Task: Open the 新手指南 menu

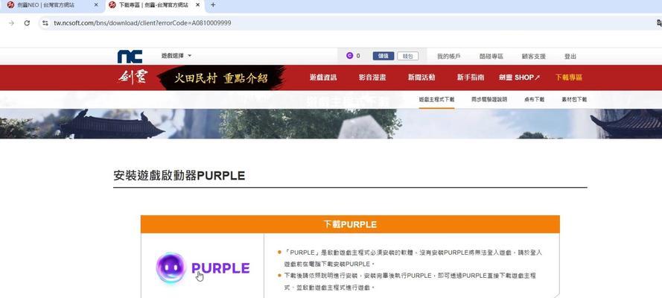Action: pos(471,77)
